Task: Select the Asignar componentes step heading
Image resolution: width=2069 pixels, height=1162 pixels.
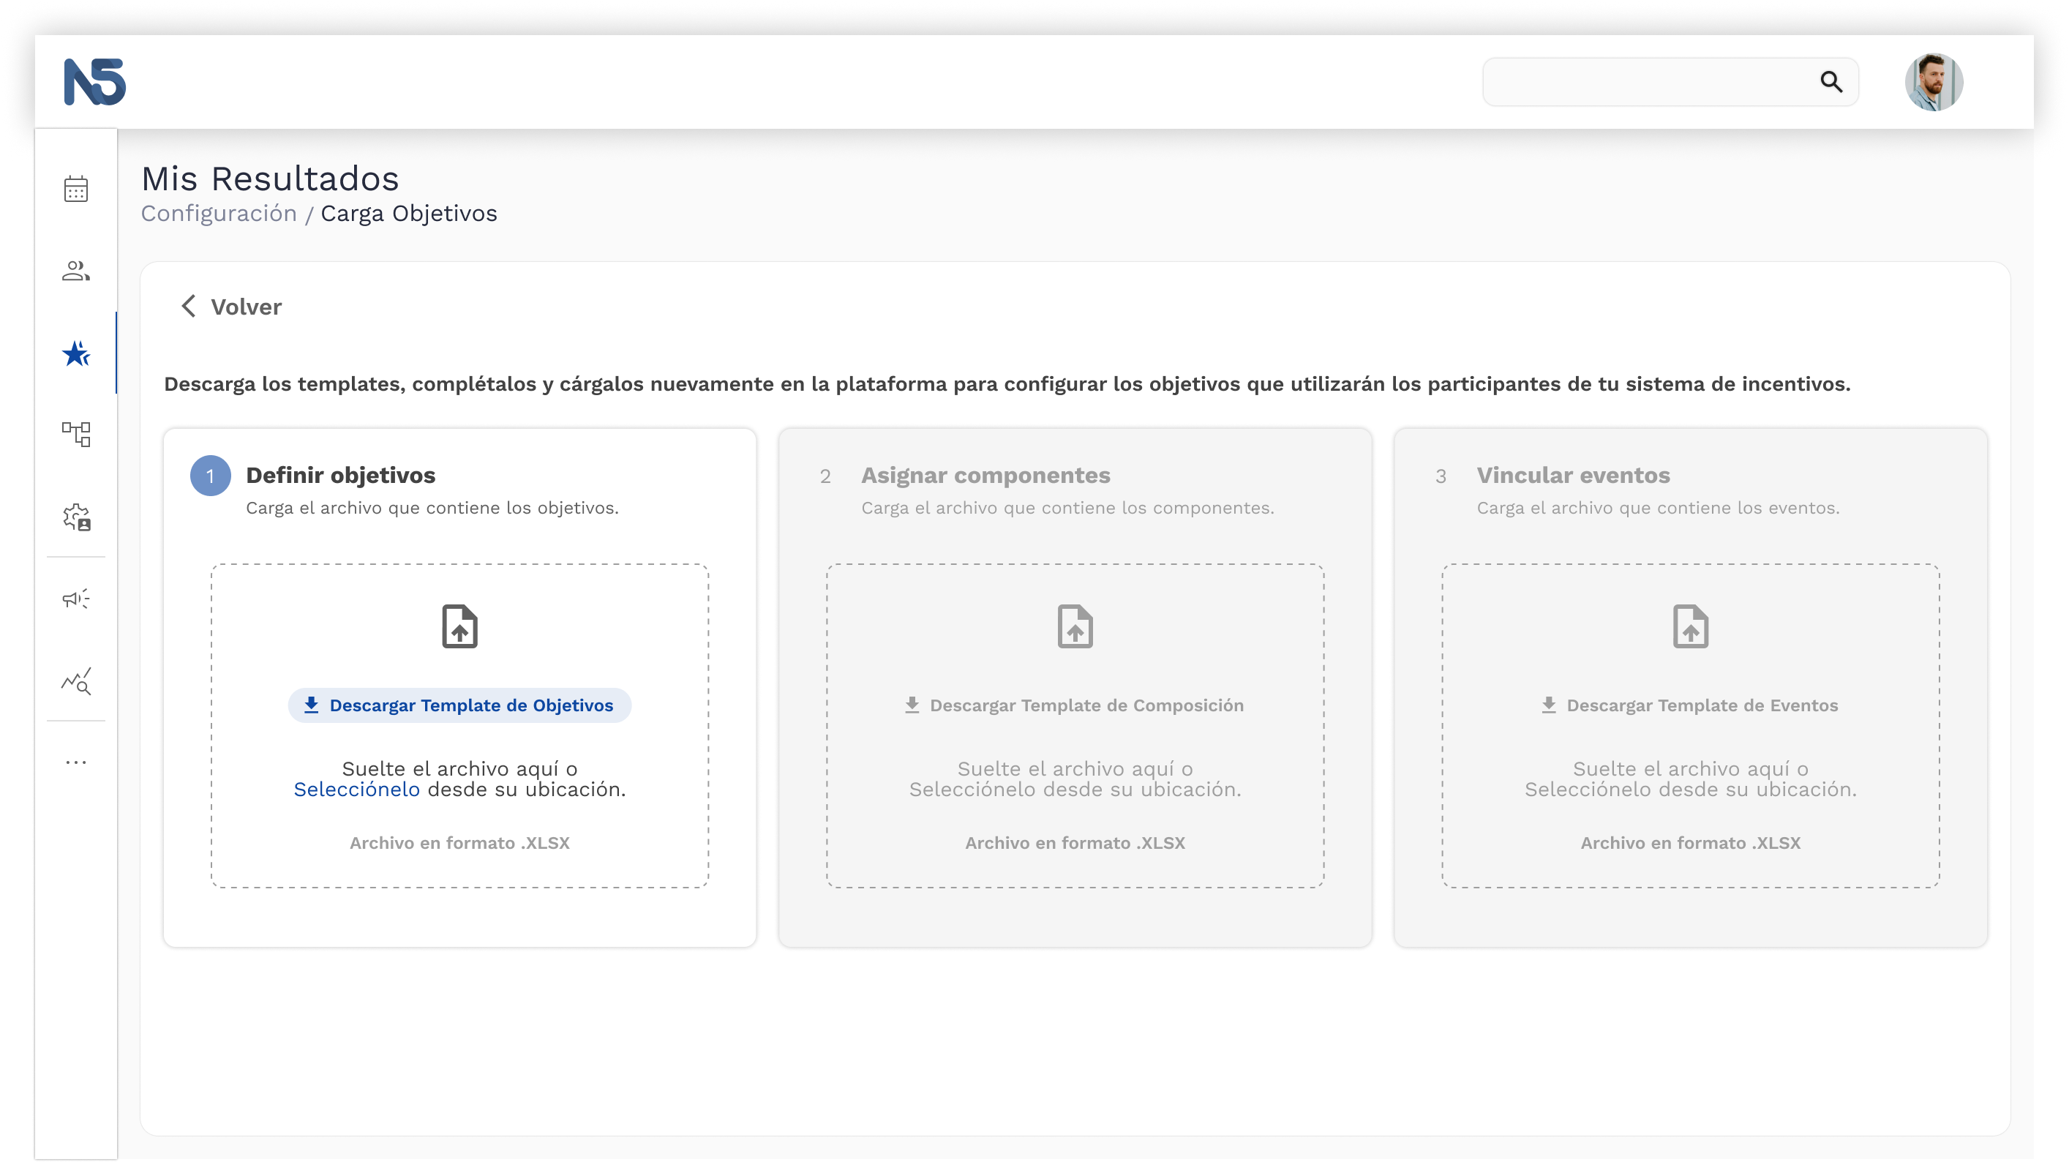Action: coord(985,475)
